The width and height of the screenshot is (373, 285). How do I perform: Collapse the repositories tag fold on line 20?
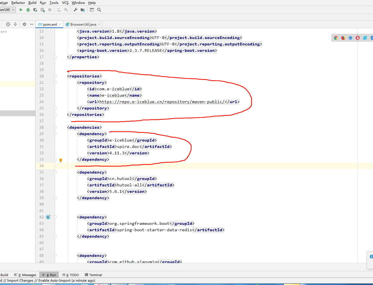click(x=55, y=76)
